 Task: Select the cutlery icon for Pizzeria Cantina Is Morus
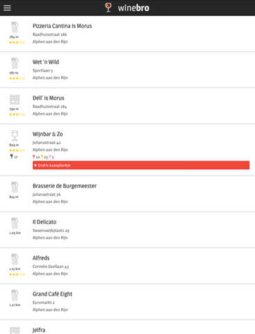[15, 27]
